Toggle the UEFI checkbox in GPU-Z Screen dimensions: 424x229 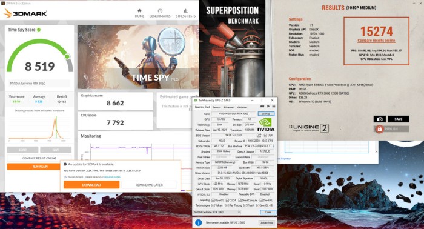coord(265,136)
